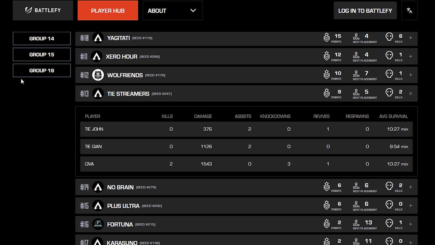Click No Brain team Apex logo
Screen dimensions: 435x245
click(98, 187)
